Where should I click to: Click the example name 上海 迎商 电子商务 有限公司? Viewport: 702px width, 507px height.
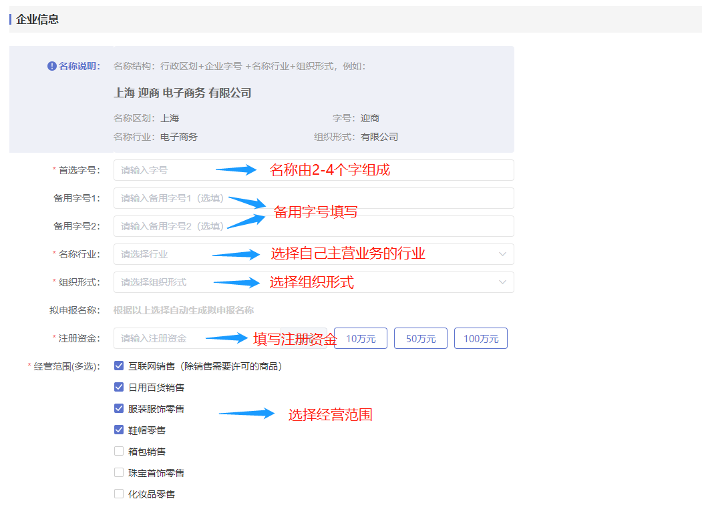click(x=182, y=93)
